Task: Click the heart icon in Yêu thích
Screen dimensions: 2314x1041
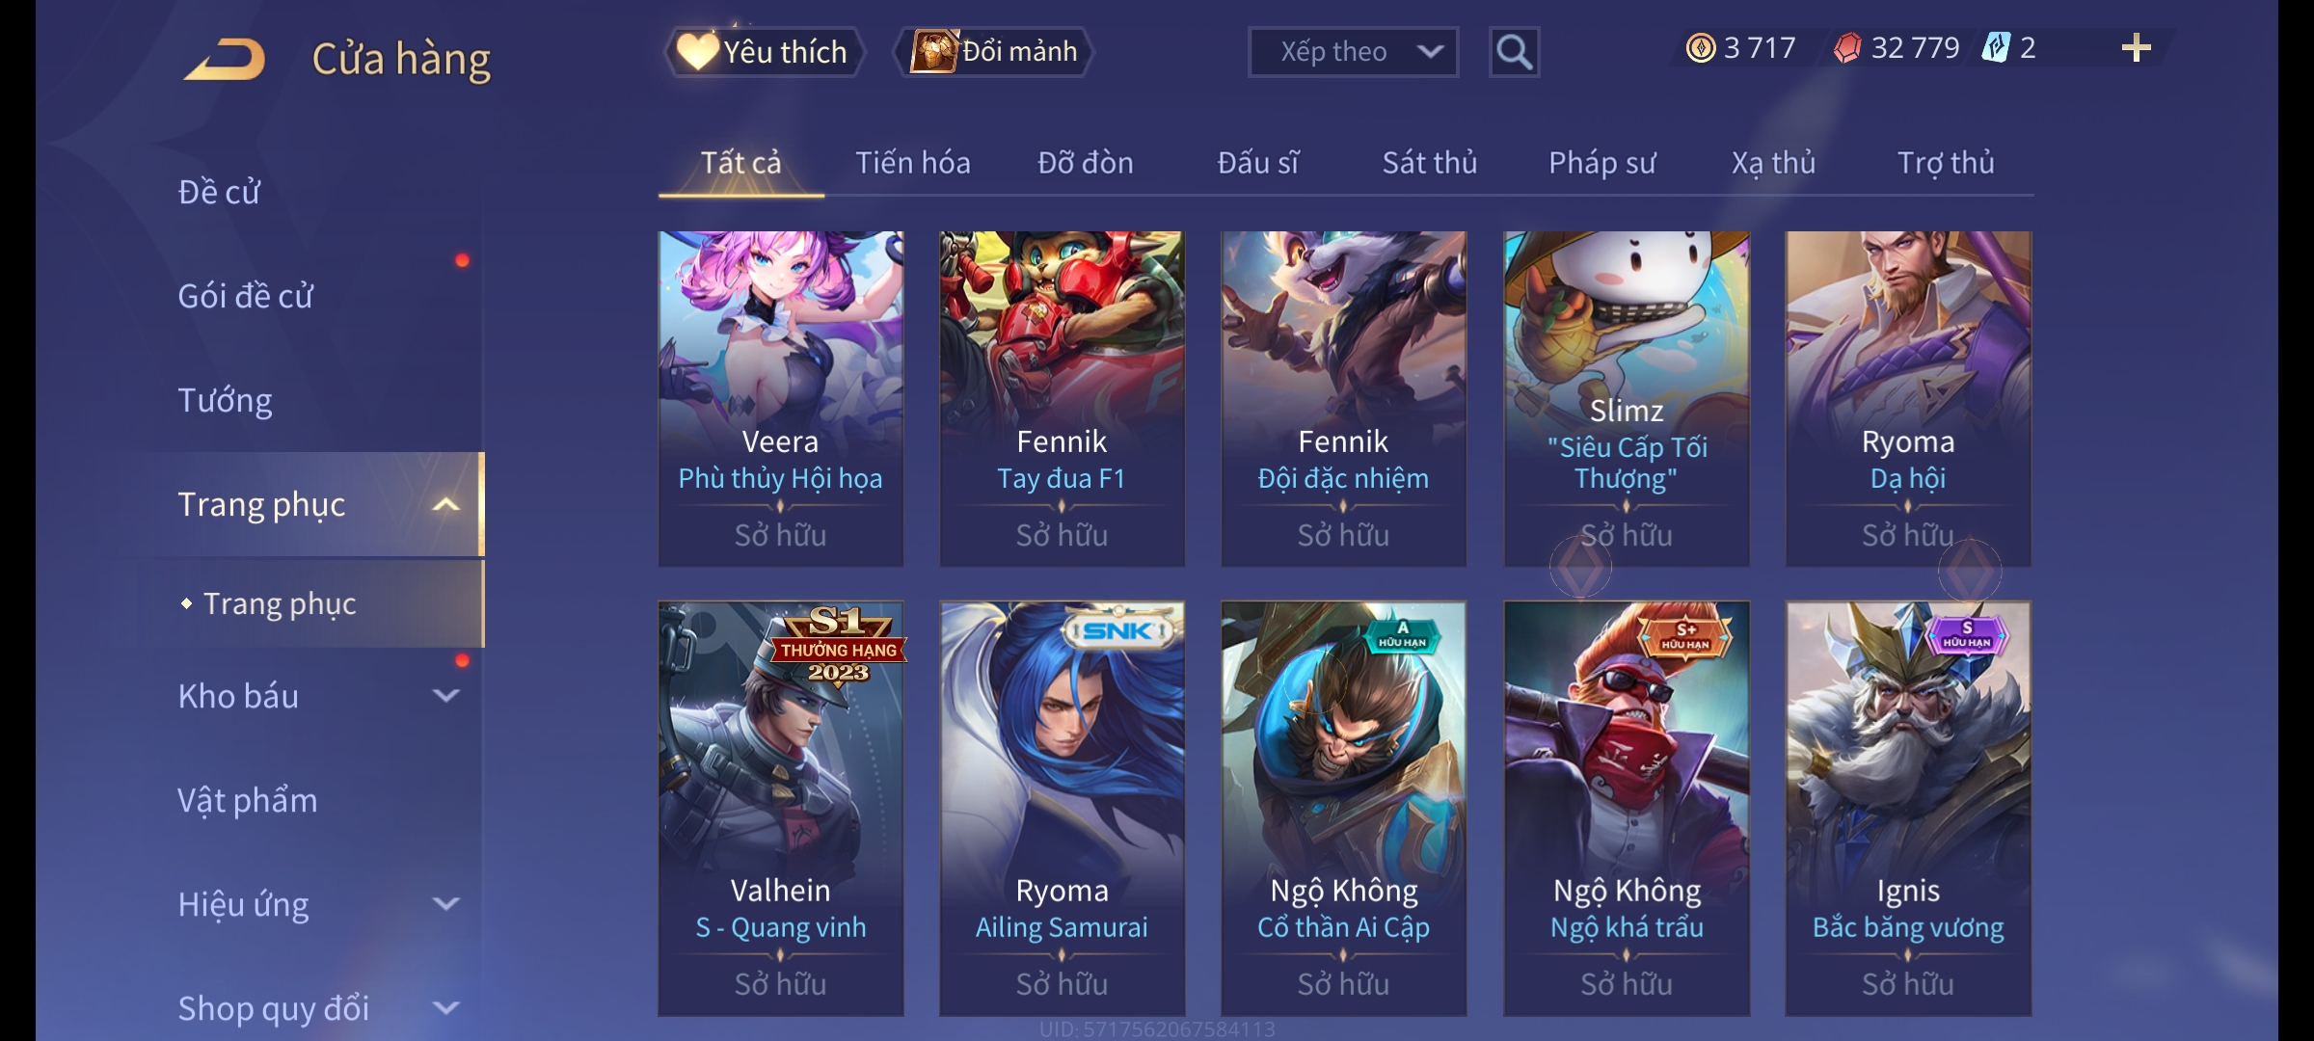Action: [696, 51]
